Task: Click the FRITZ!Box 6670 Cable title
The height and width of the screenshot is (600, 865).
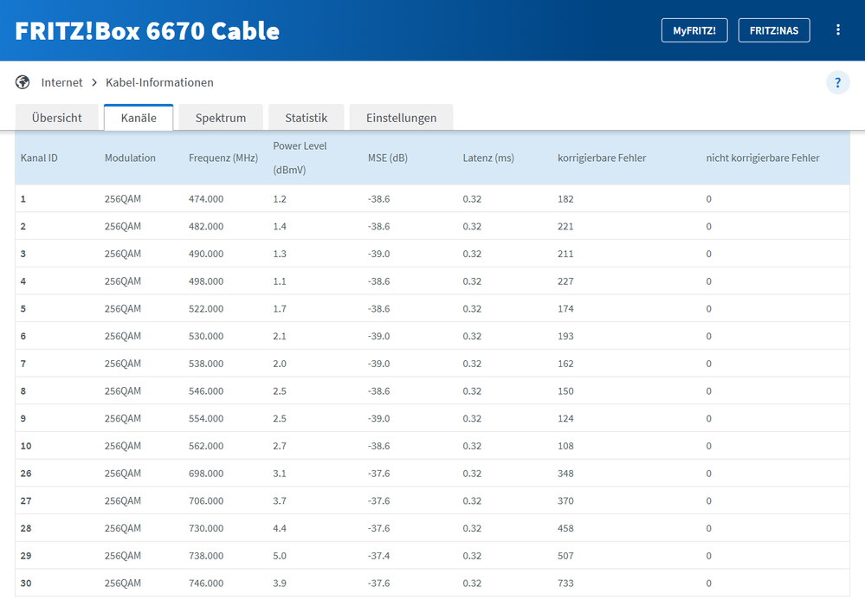Action: 147,31
